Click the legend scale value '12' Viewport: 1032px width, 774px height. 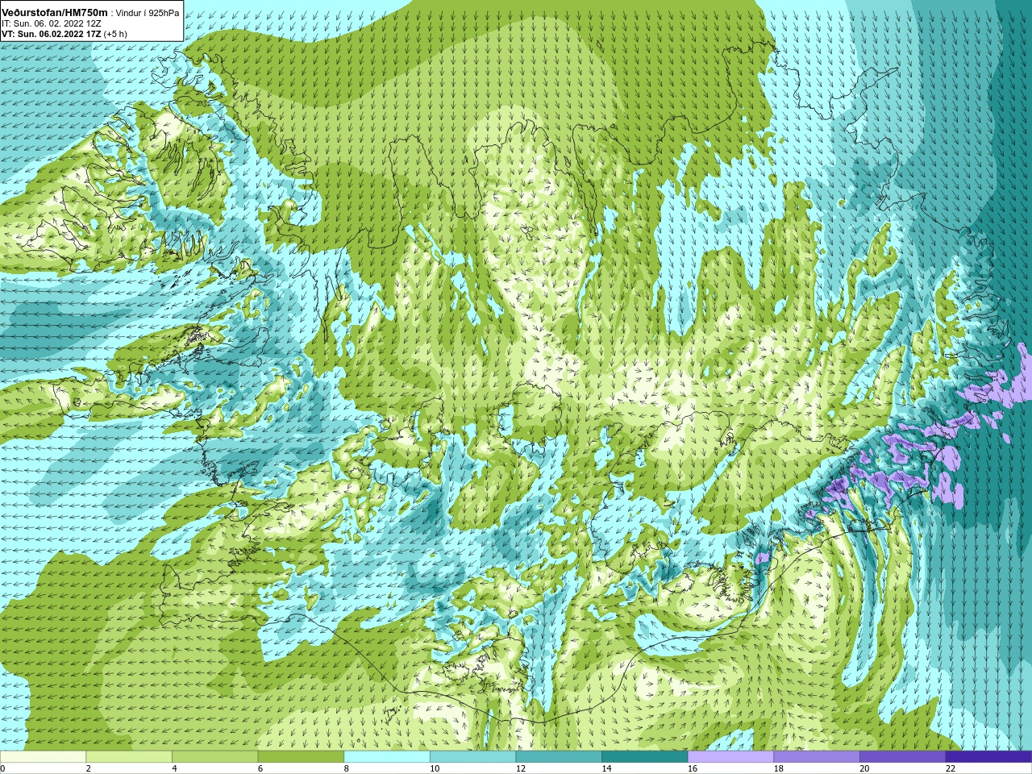[521, 768]
